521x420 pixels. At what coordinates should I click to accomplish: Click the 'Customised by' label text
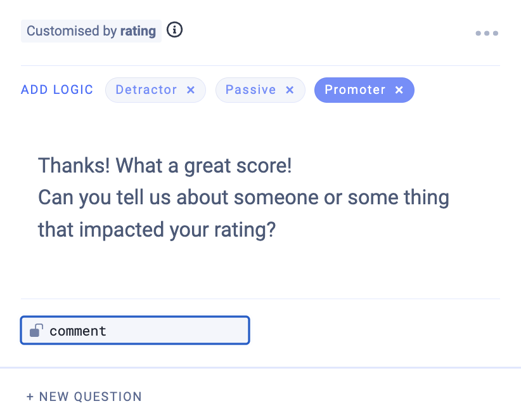pos(72,31)
